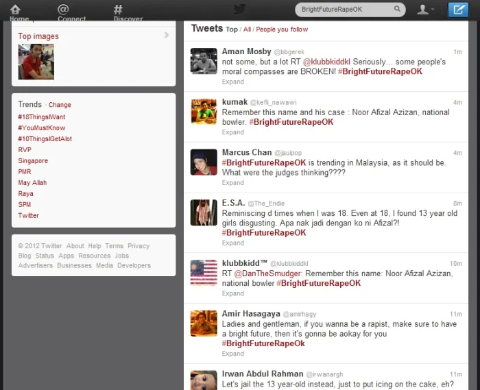Click the search magnifier icon

(397, 10)
